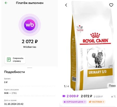Select the MIR ·· 2781 card row
The image size is (117, 107).
coord(30,92)
